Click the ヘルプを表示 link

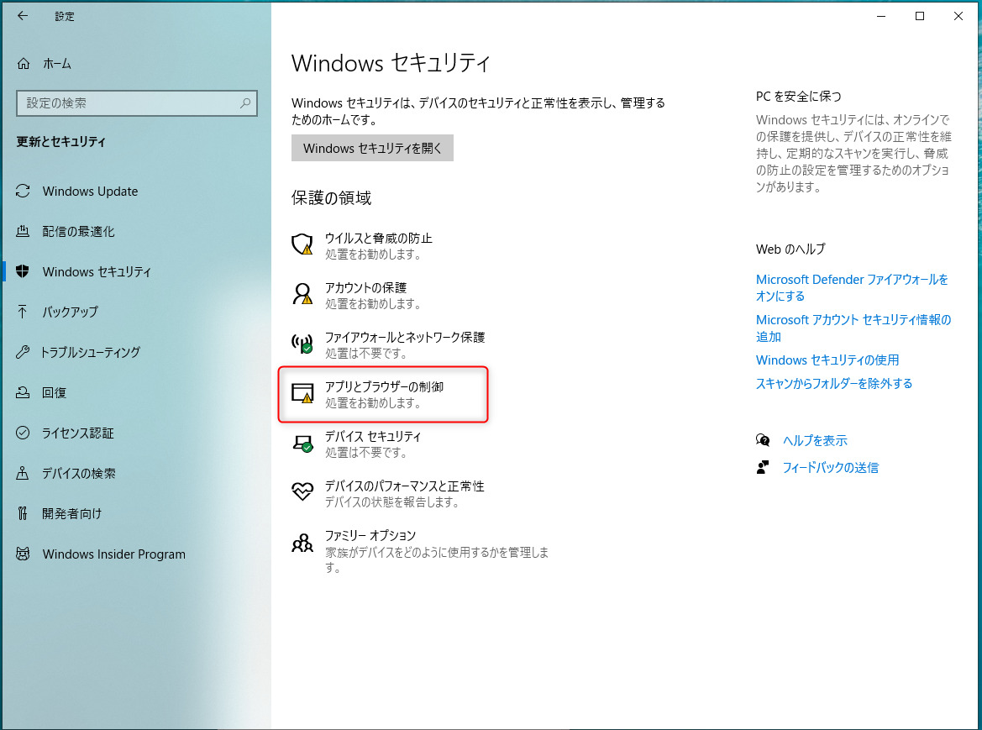click(x=815, y=440)
